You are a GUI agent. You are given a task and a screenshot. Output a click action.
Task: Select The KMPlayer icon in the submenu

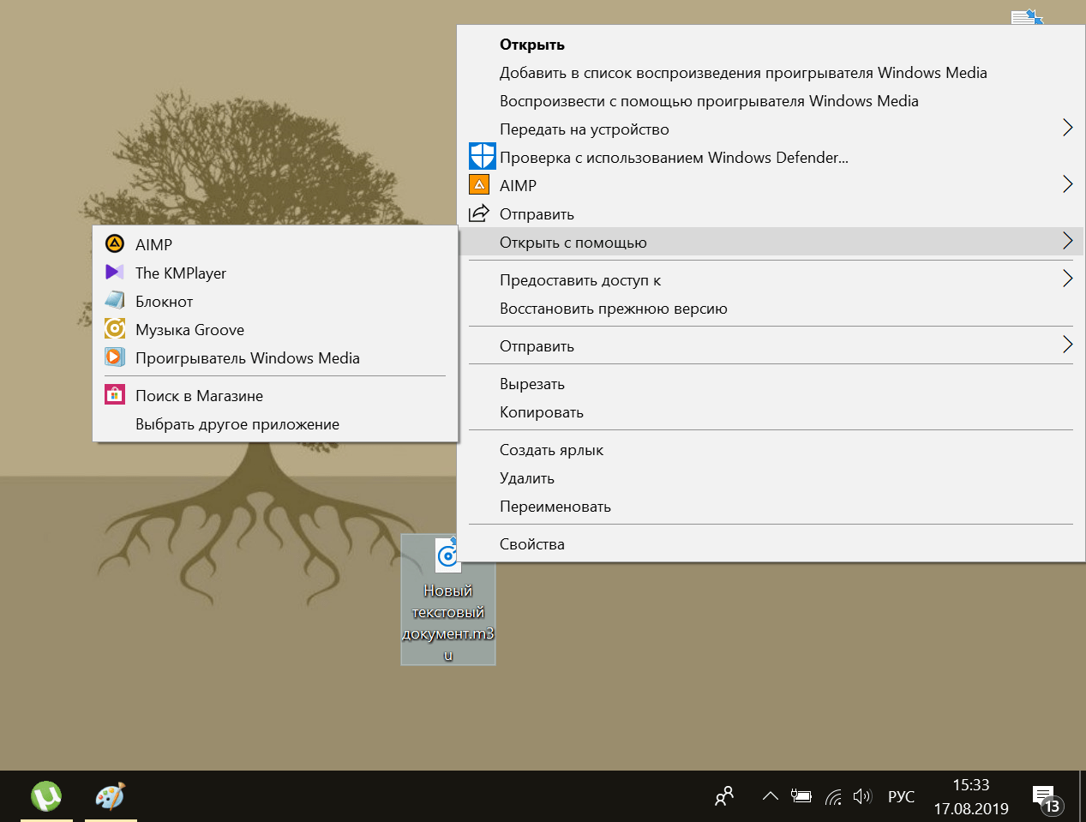(x=115, y=273)
